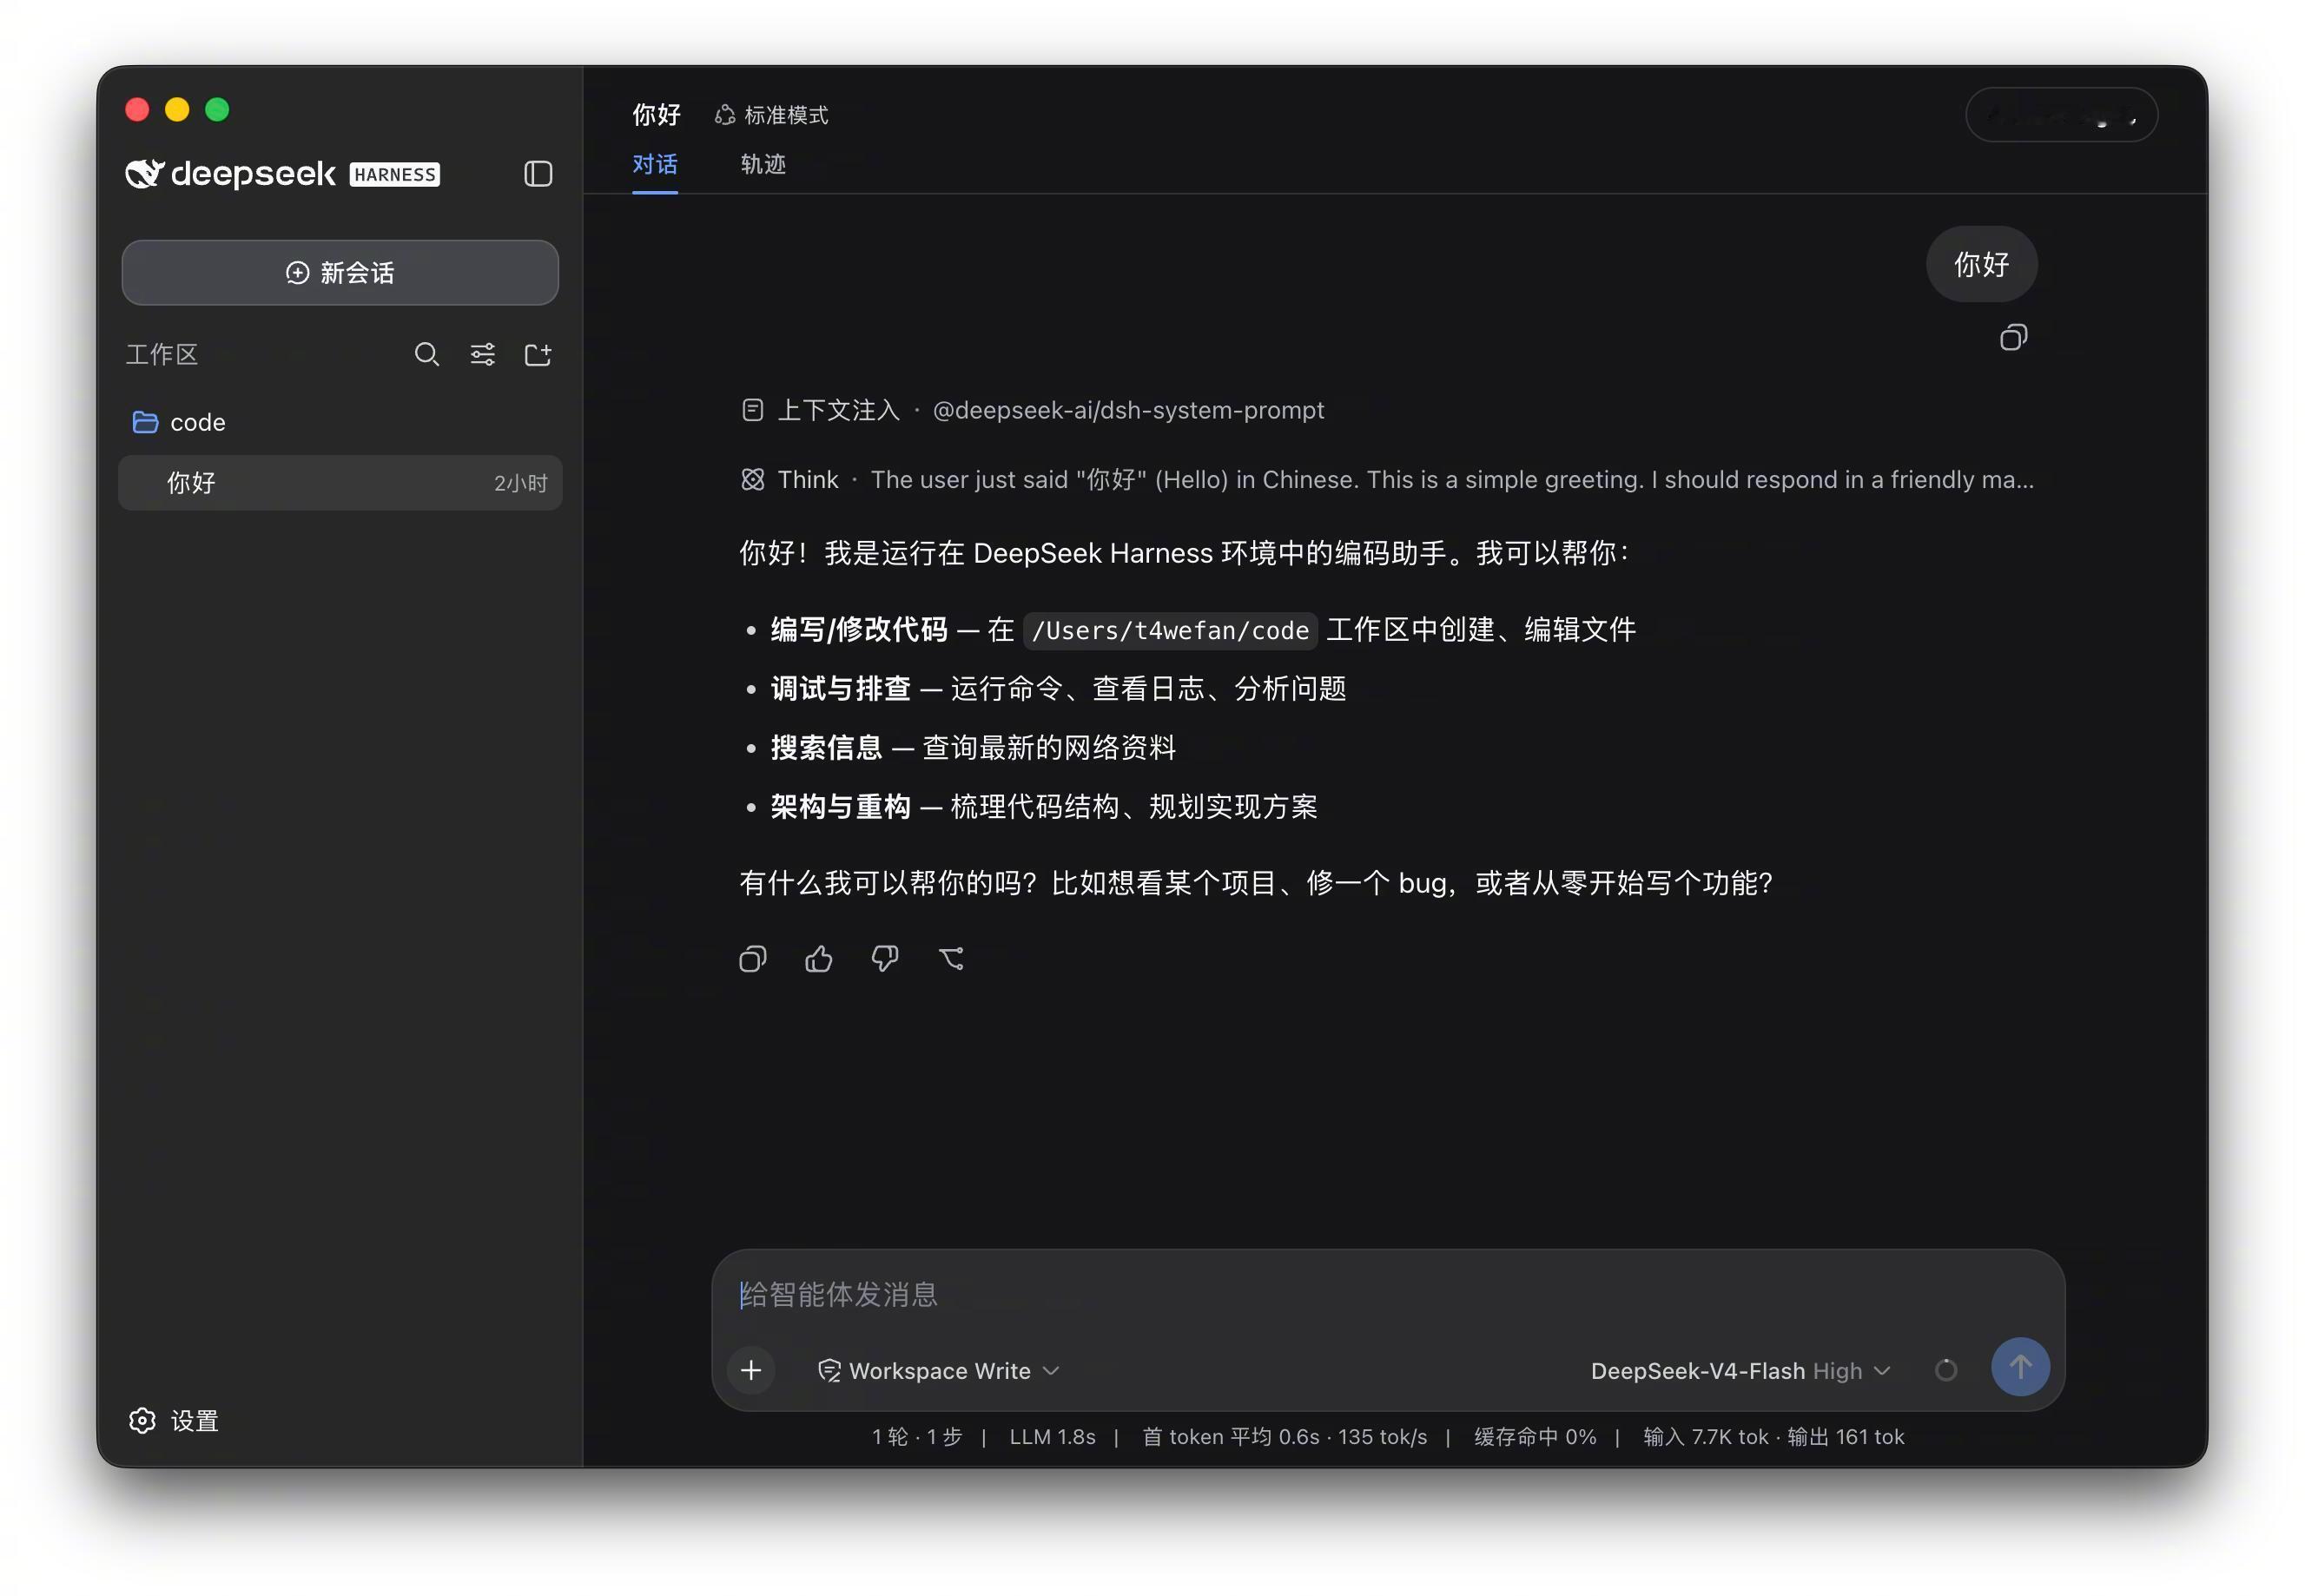The width and height of the screenshot is (2305, 1596).
Task: Click the 1 轮 · 1 步 status entry
Action: [917, 1437]
